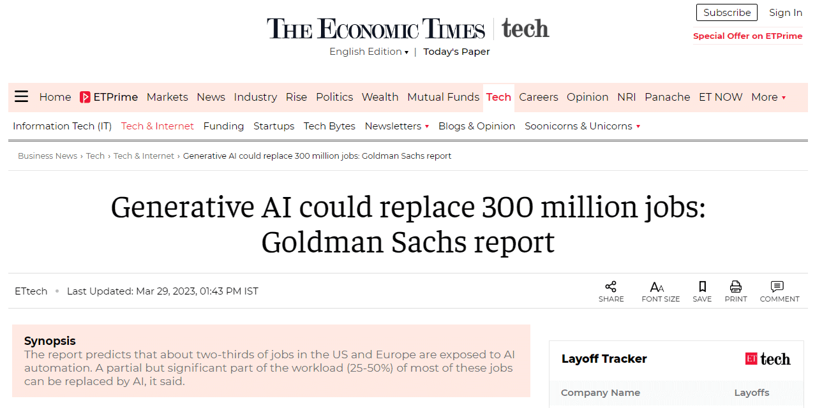The height and width of the screenshot is (408, 815).
Task: Expand the English Edition dropdown
Action: coord(369,52)
